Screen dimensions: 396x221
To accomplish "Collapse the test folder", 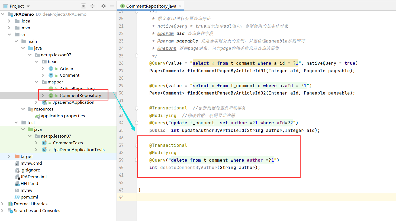I will [x=16, y=122].
